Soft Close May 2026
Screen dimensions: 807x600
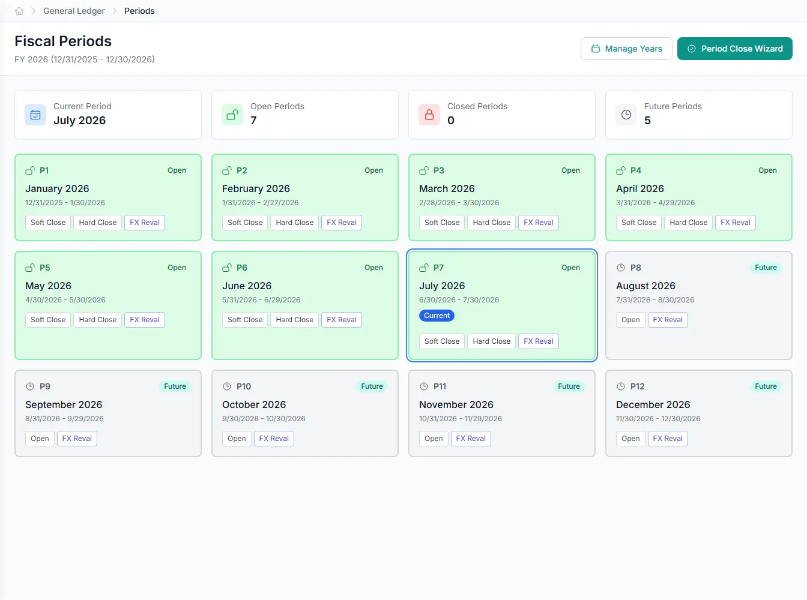pyautogui.click(x=48, y=320)
